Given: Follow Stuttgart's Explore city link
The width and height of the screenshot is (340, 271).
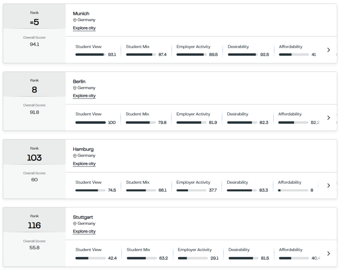Looking at the screenshot, I should [84, 231].
